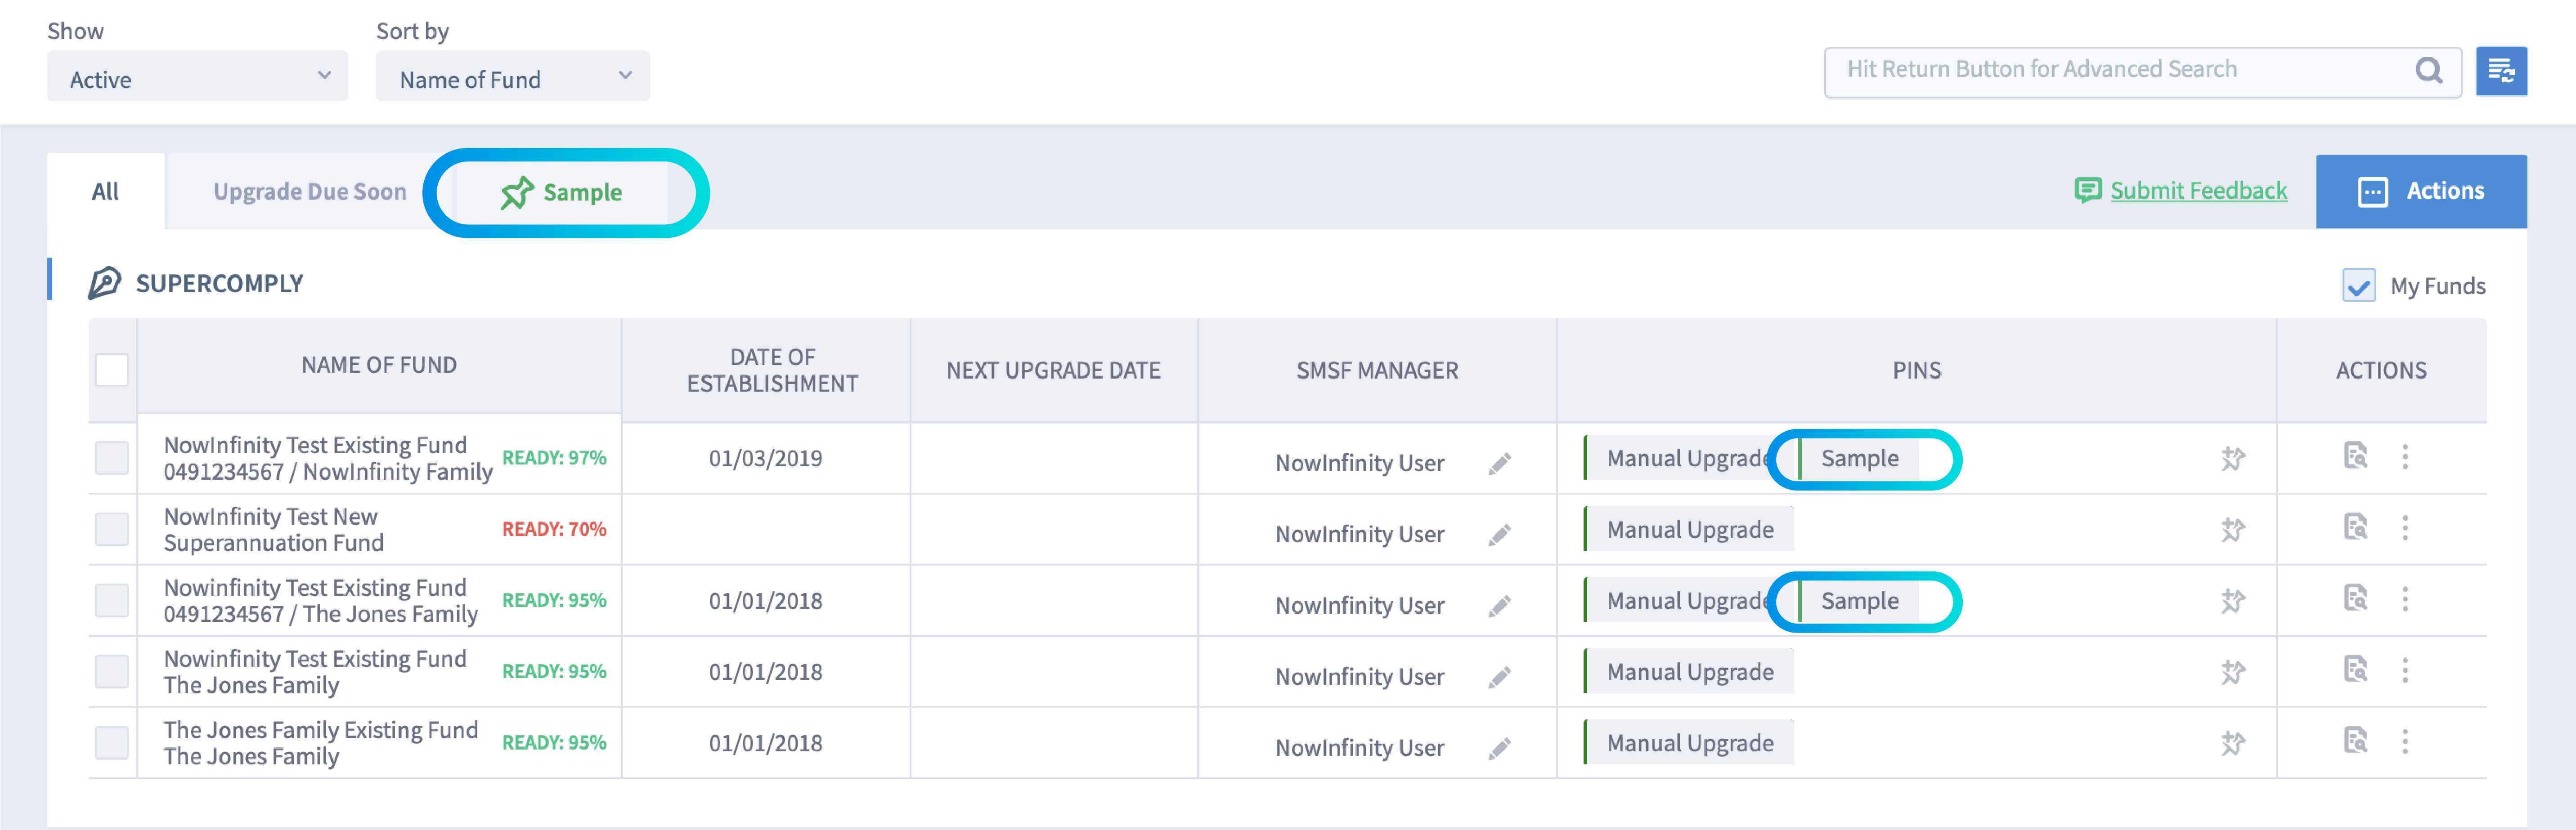Switch to the Upgrade Due Soon tab
Image resolution: width=2576 pixels, height=830 pixels.
pyautogui.click(x=310, y=191)
